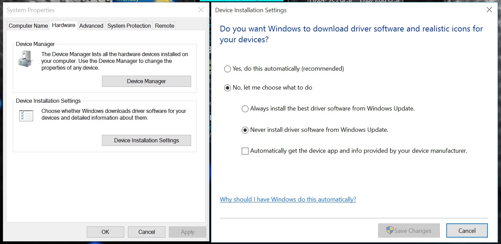Image resolution: width=501 pixels, height=244 pixels.
Task: Go to the System Protection tab
Action: click(x=129, y=26)
